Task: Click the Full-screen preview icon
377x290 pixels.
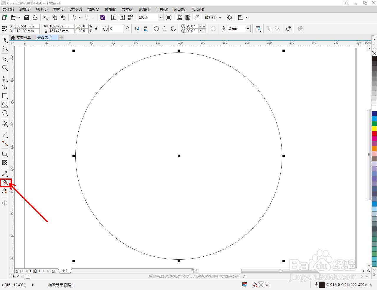Action: click(x=168, y=17)
